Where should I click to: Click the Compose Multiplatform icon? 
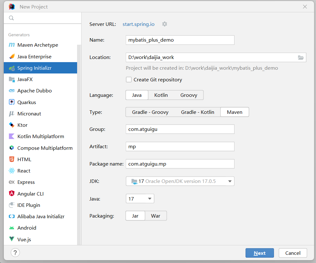(x=12, y=148)
